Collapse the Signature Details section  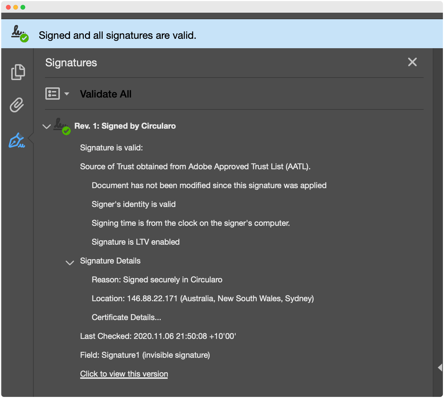[70, 262]
